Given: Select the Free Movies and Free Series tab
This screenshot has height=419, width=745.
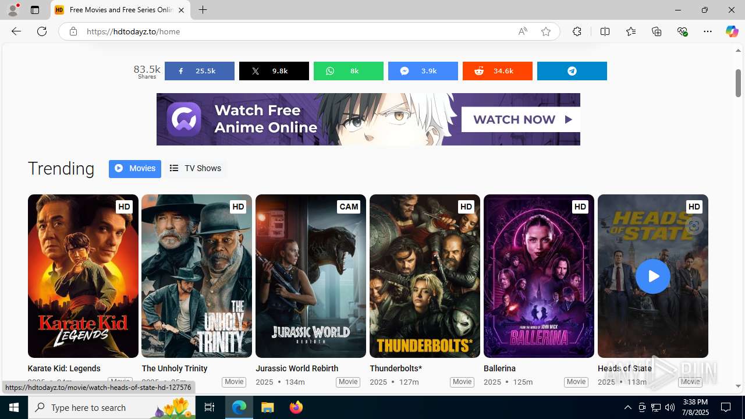Looking at the screenshot, I should pyautogui.click(x=120, y=10).
